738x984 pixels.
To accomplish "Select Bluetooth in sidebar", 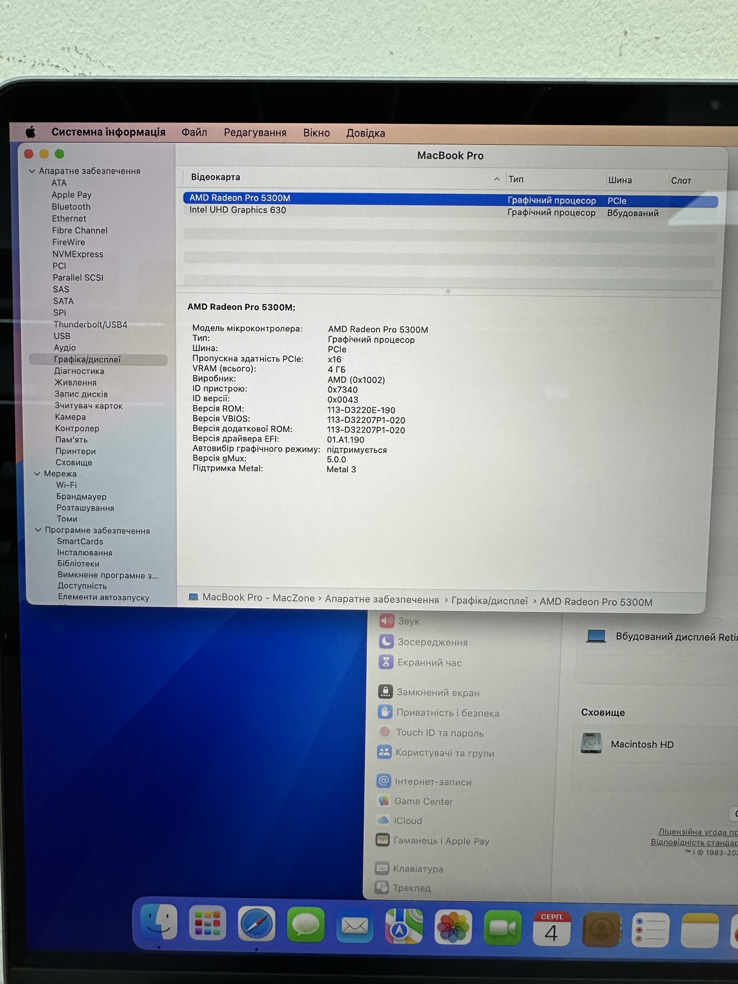I will click(71, 206).
